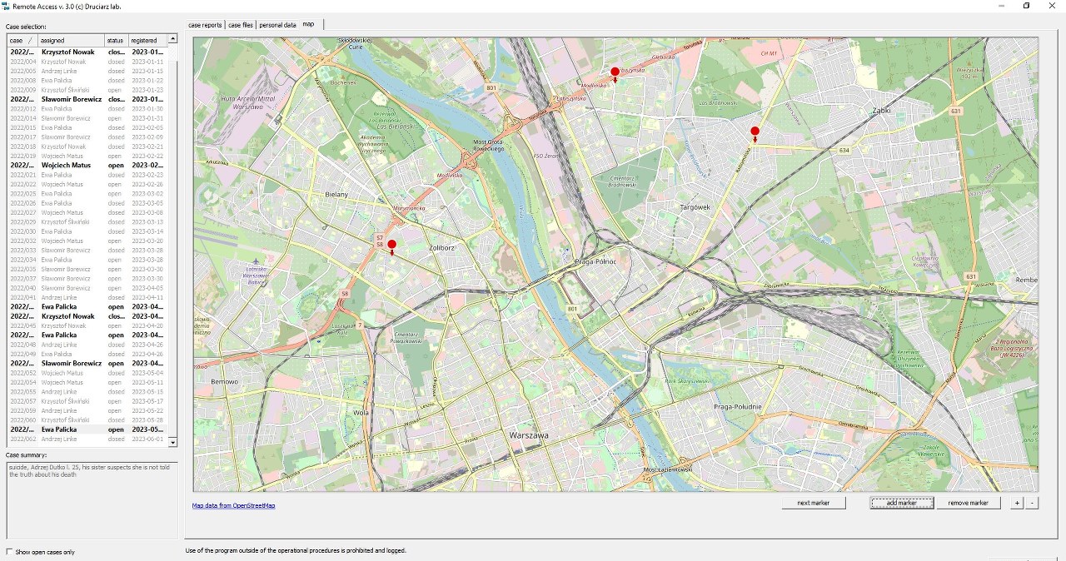
Task: Click the red map marker near Modlińska
Action: 615,72
